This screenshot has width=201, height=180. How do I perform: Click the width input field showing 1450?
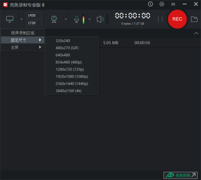point(34,15)
